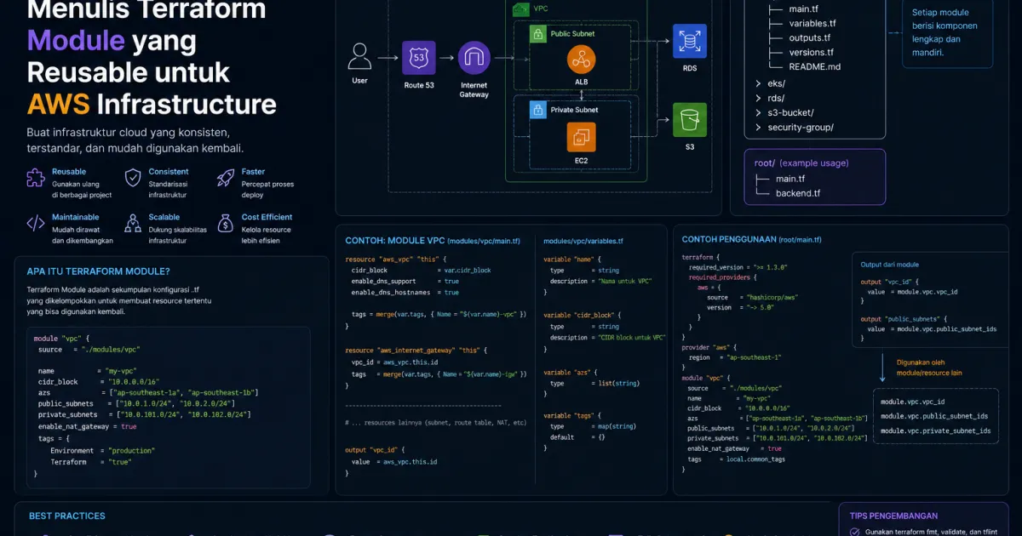Expand the security-group/ folder chevron
The width and height of the screenshot is (1022, 536).
point(757,128)
